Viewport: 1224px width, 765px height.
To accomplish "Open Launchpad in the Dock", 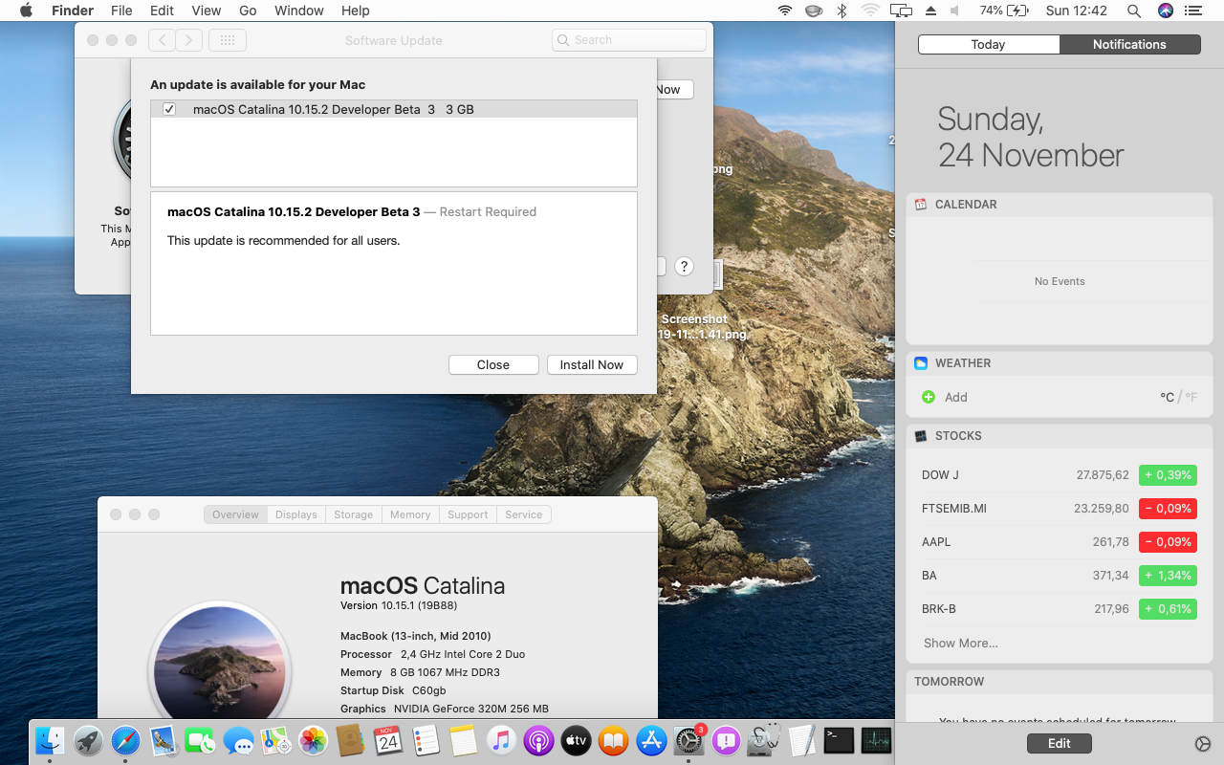I will [x=88, y=741].
